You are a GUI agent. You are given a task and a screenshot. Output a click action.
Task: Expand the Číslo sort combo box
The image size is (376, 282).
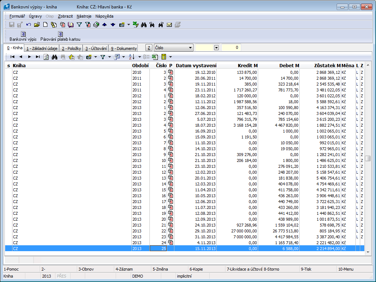(190, 48)
